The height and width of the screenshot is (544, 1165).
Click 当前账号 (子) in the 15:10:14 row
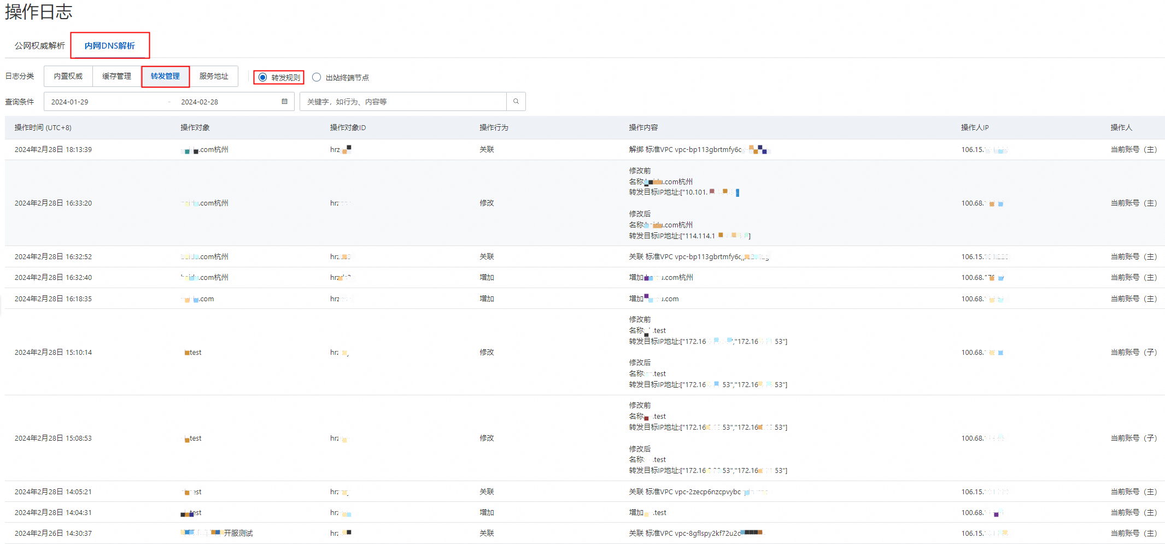tap(1133, 353)
